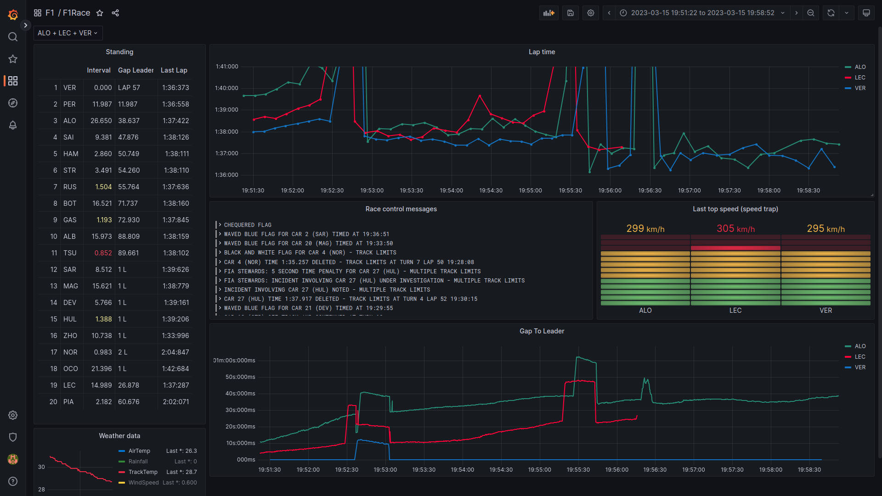Refresh the dashboard
The height and width of the screenshot is (496, 882).
[831, 13]
